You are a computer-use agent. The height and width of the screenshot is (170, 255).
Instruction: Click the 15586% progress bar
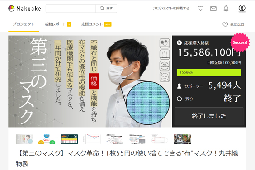point(209,72)
